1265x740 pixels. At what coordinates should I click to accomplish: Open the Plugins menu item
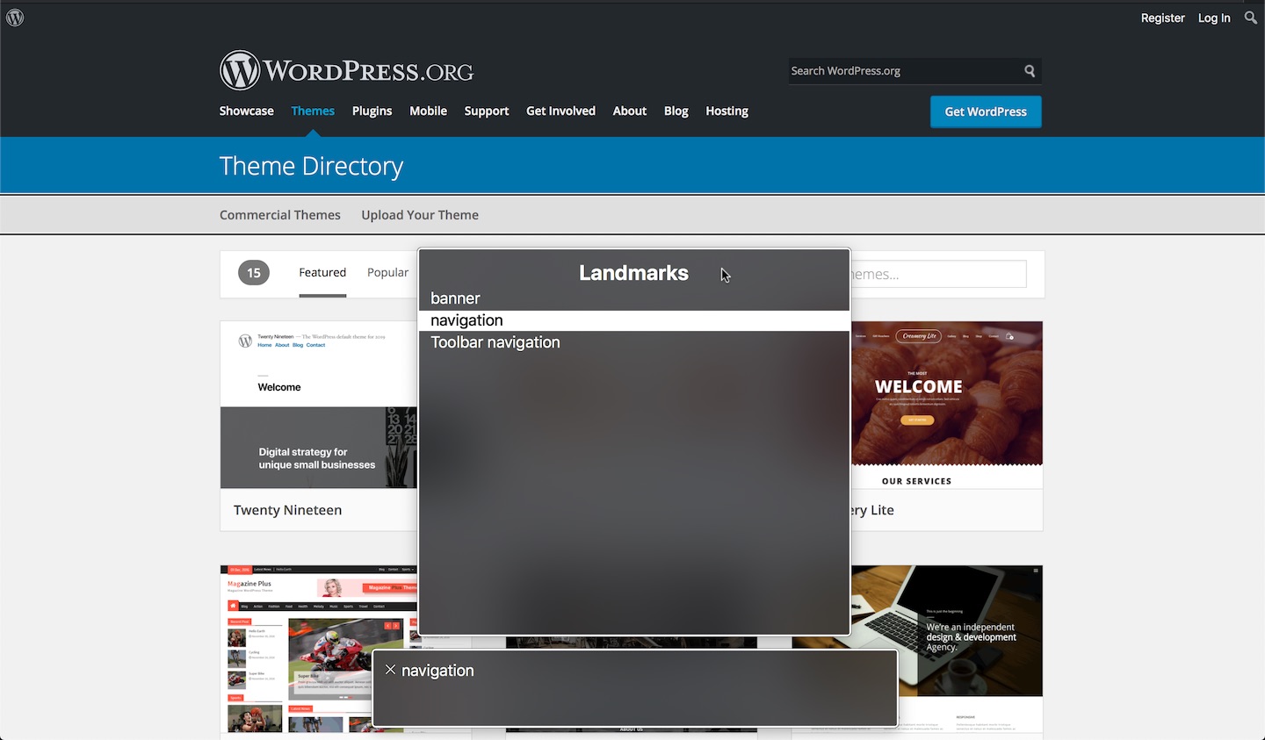point(372,111)
